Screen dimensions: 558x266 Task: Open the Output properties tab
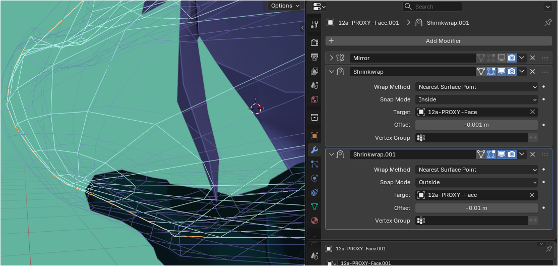click(315, 57)
